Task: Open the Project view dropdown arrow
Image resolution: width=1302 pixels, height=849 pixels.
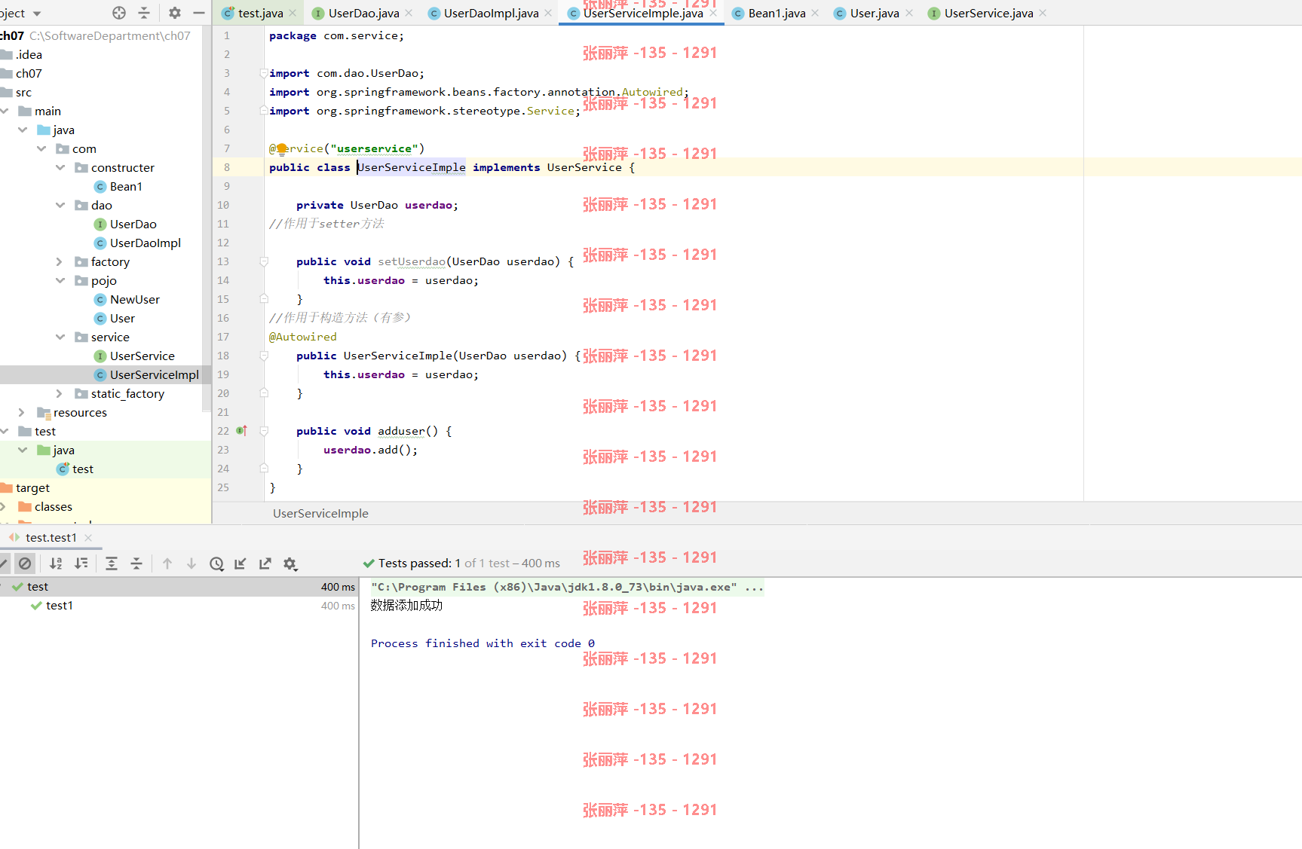Action: pyautogui.click(x=37, y=14)
